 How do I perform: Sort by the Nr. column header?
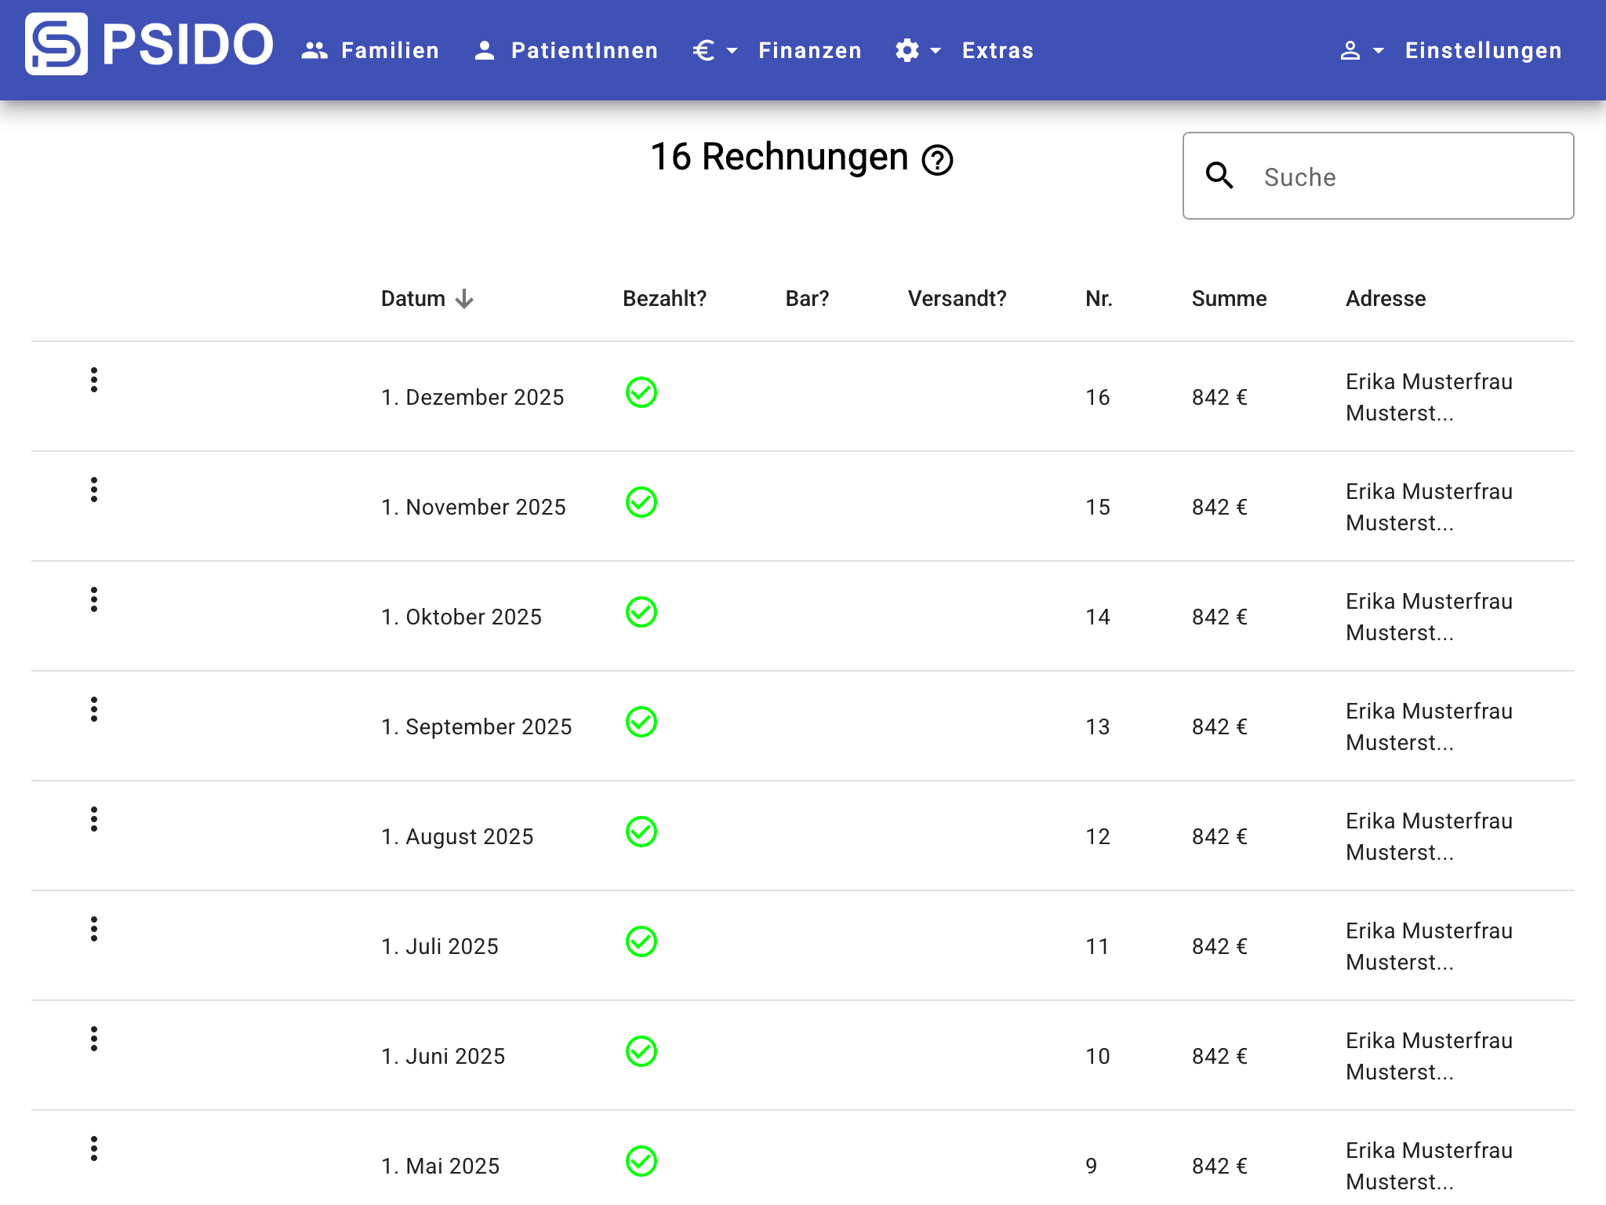tap(1099, 298)
